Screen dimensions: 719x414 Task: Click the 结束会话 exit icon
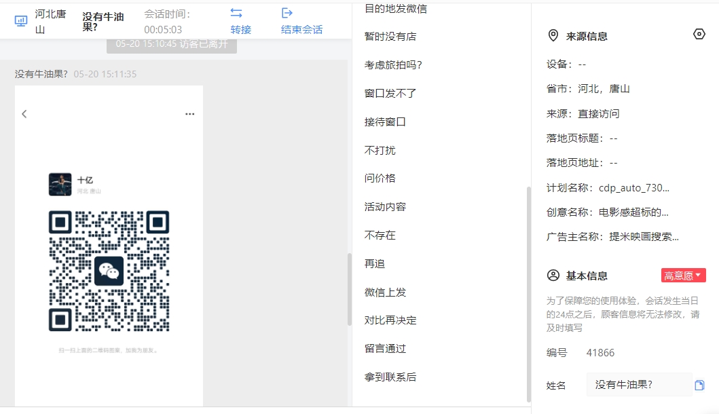tap(287, 13)
